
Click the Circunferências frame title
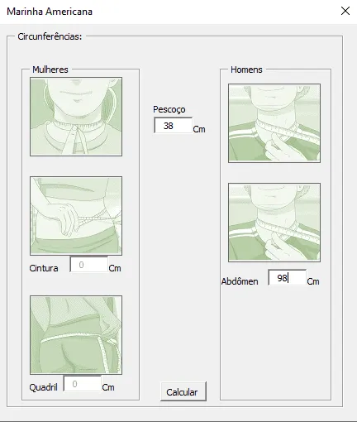point(50,36)
